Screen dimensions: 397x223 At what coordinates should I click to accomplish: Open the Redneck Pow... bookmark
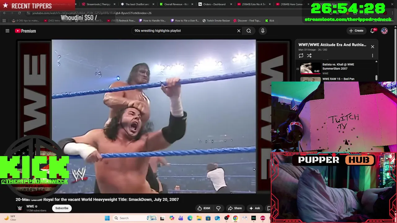pyautogui.click(x=121, y=21)
